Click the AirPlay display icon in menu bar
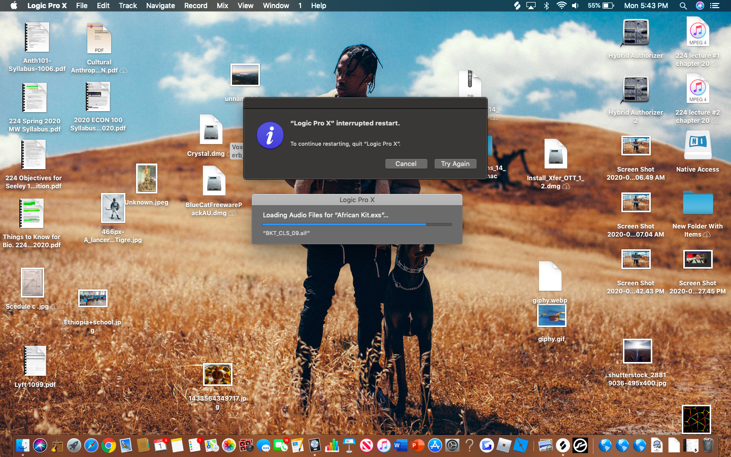Viewport: 731px width, 457px height. [531, 6]
